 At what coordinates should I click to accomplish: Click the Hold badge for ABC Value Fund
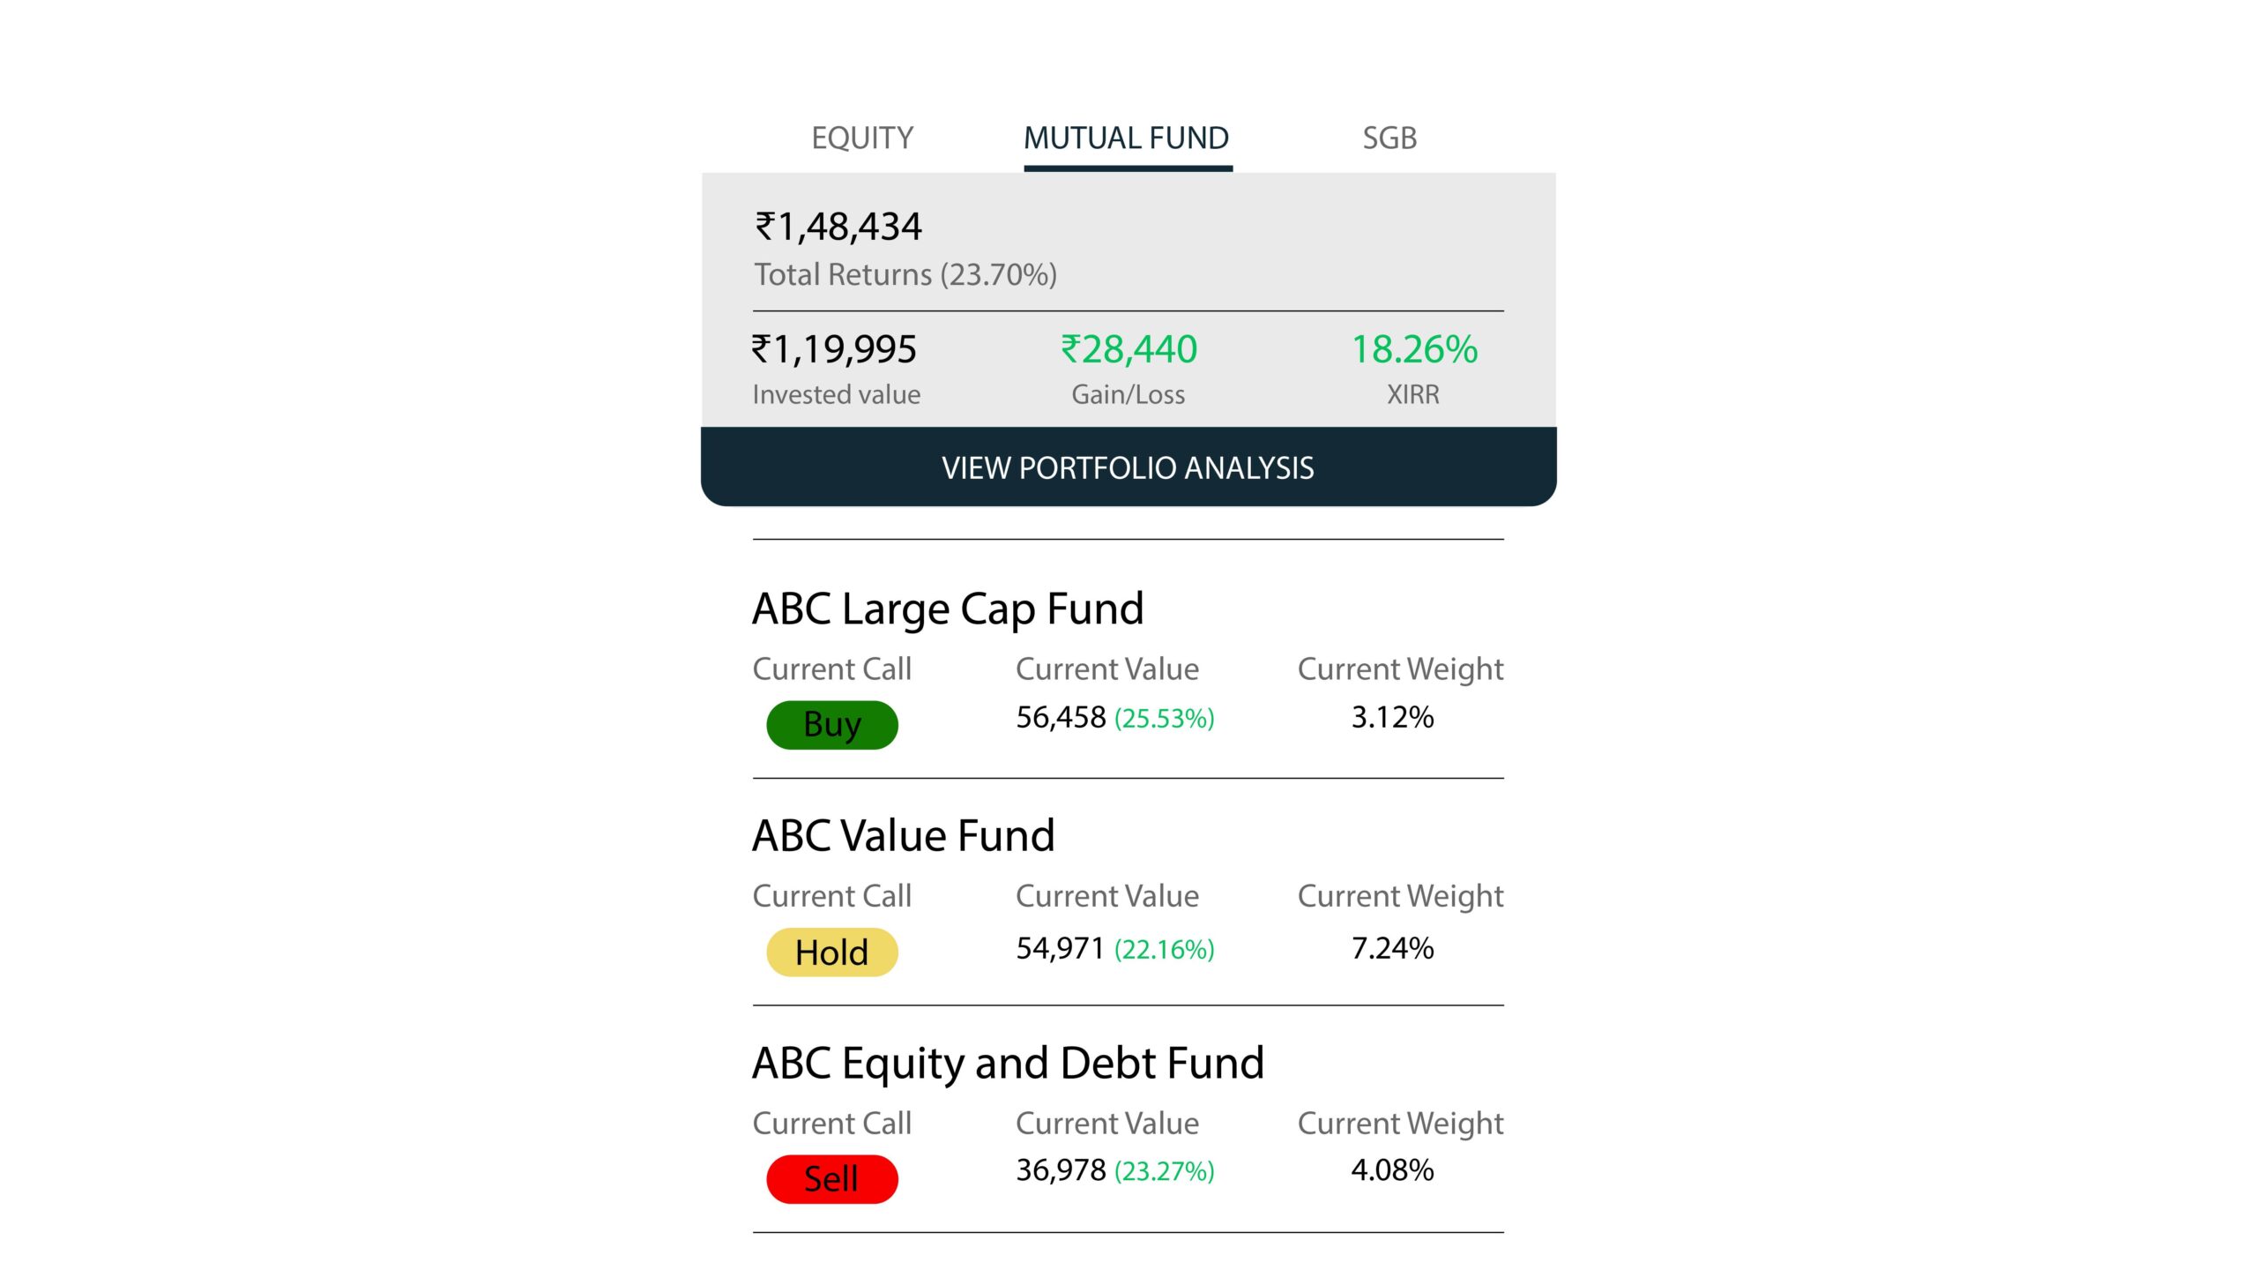[x=831, y=951]
